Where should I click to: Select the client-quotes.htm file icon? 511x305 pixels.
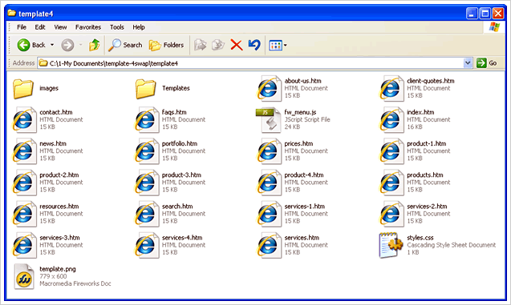click(391, 88)
